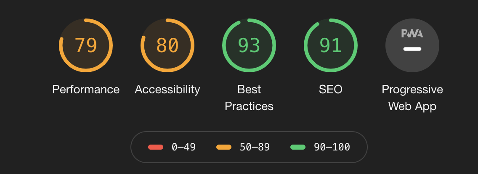Open the Accessibility category label

click(167, 90)
